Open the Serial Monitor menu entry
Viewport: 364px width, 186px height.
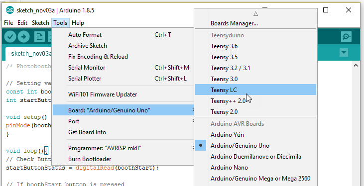click(123, 68)
